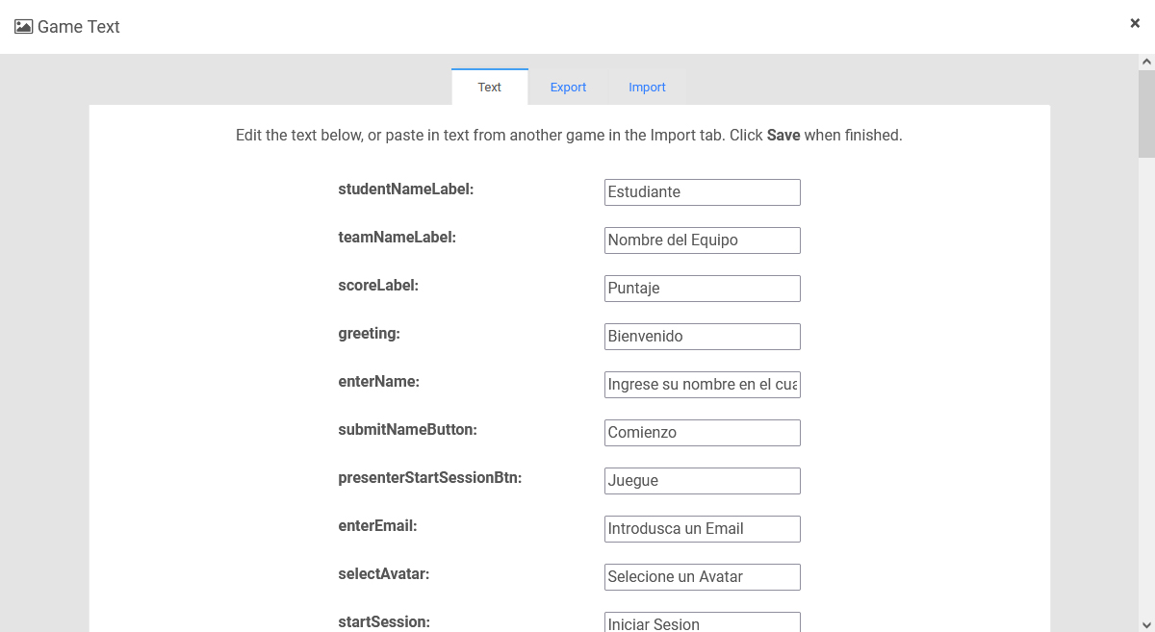Image resolution: width=1155 pixels, height=632 pixels.
Task: Click the Game Text dialog title
Action: [x=79, y=27]
